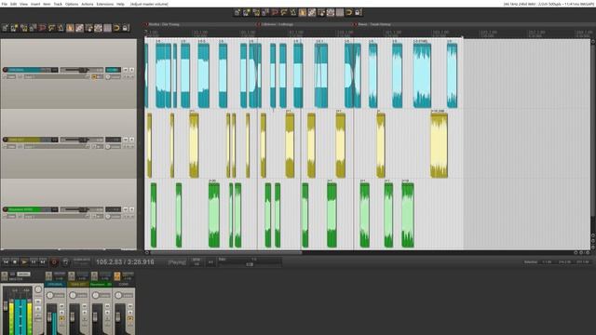The width and height of the screenshot is (596, 335).
Task: Open Project Settings icon in left toolbar
Action: [x=34, y=28]
